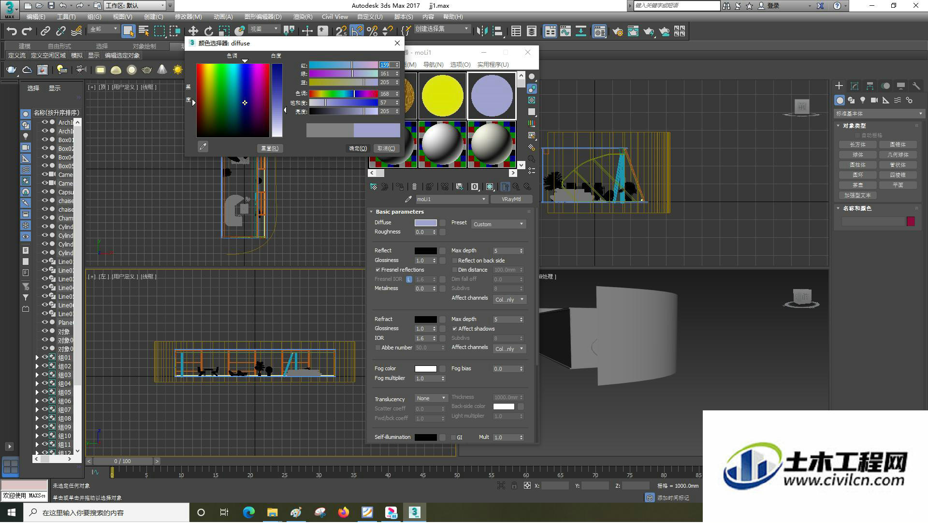Enable the Dim distance checkbox
The image size is (928, 523).
click(x=454, y=270)
